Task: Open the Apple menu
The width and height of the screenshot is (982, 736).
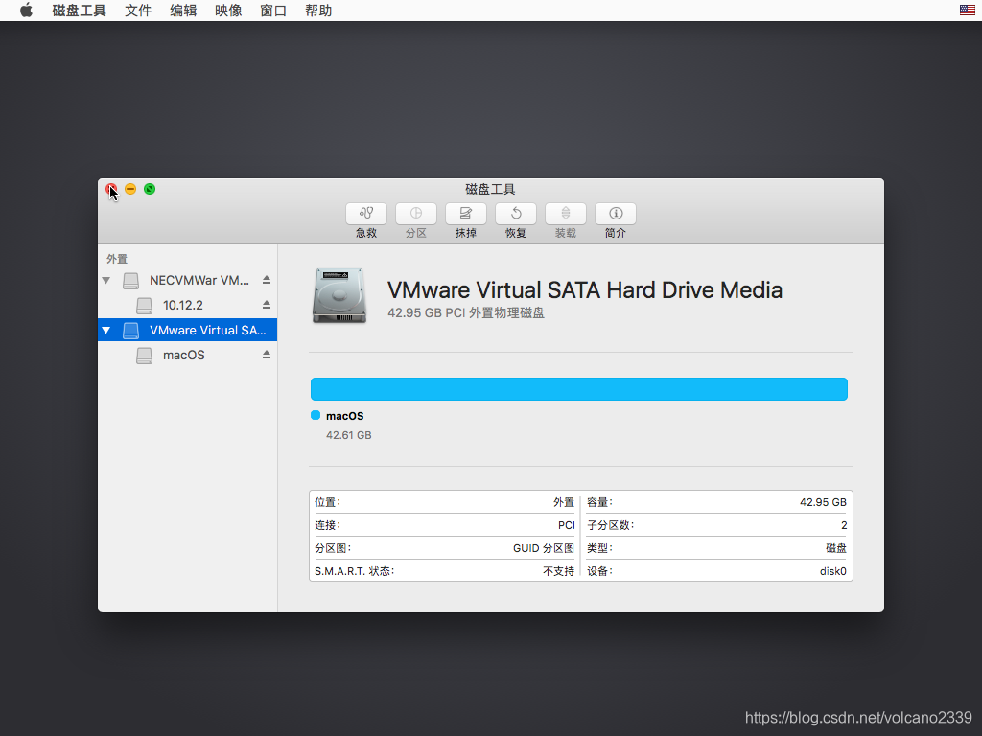Action: click(x=26, y=11)
